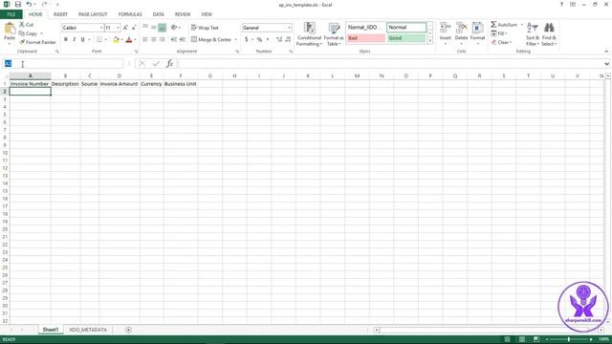
Task: Click the Orientation text-angle icon
Action: click(174, 28)
